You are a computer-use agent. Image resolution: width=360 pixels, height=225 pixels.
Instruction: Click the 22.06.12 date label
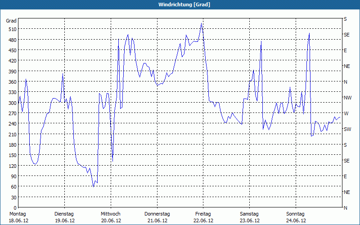point(203,220)
